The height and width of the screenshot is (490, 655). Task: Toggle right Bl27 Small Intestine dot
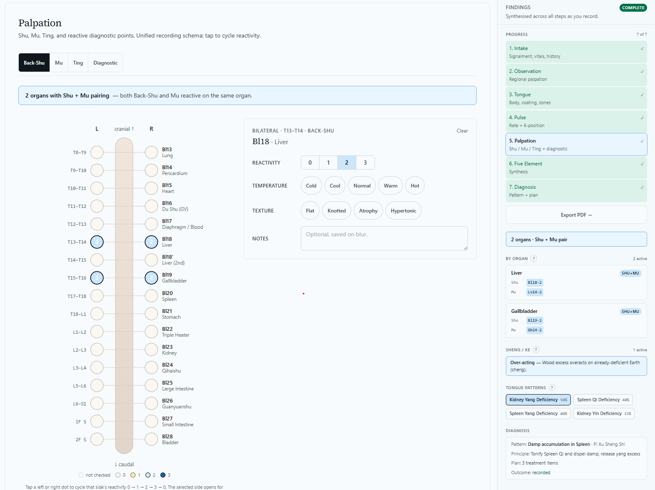pyautogui.click(x=151, y=421)
